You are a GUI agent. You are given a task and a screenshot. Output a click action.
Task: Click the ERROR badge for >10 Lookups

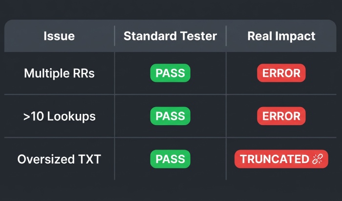pyautogui.click(x=281, y=116)
